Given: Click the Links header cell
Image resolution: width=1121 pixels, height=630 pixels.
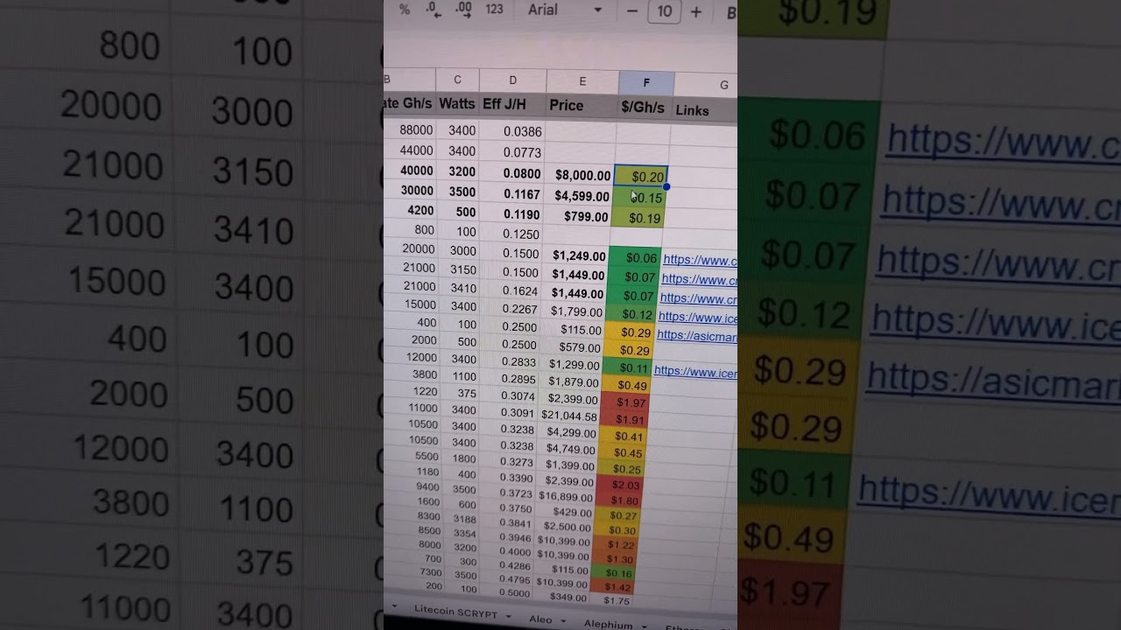Looking at the screenshot, I should click(703, 110).
